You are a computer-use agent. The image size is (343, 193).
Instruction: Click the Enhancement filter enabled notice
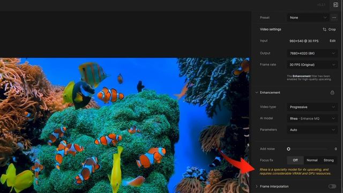click(309, 78)
